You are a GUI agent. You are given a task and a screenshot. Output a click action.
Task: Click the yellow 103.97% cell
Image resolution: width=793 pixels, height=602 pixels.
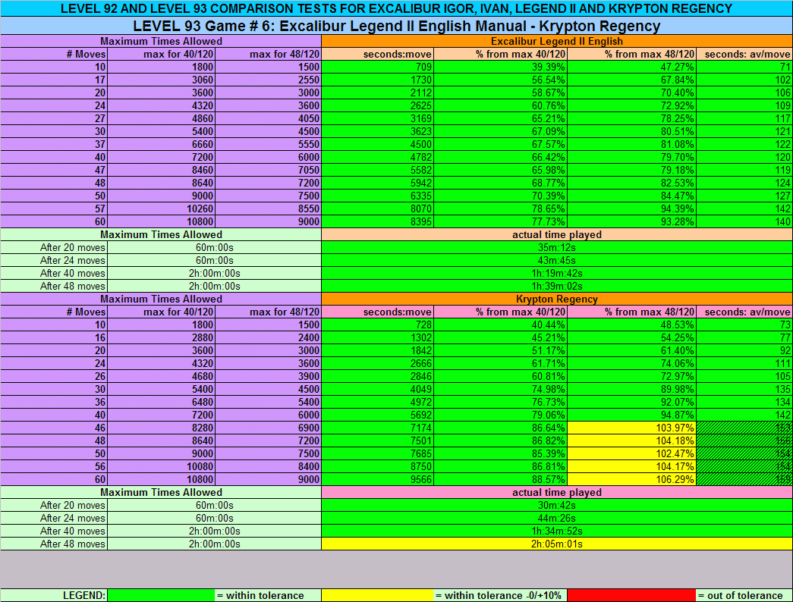tap(631, 428)
